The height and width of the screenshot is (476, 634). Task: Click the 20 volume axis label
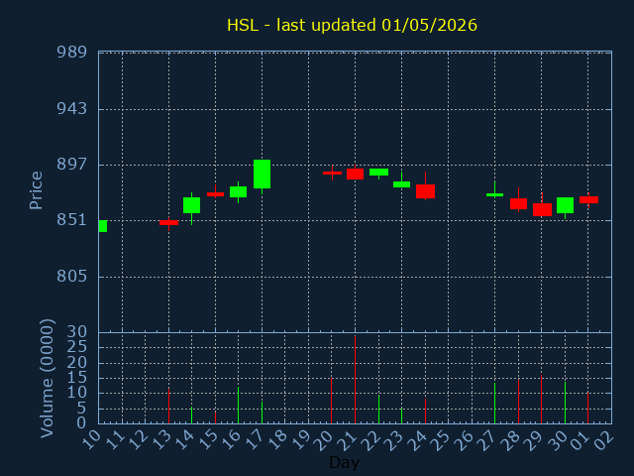pyautogui.click(x=77, y=362)
